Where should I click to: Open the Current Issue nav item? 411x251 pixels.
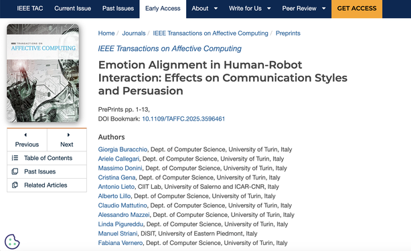click(72, 9)
